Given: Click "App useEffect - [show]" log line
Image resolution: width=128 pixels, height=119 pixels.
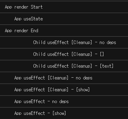Looking at the screenshot, I should [x=64, y=113].
